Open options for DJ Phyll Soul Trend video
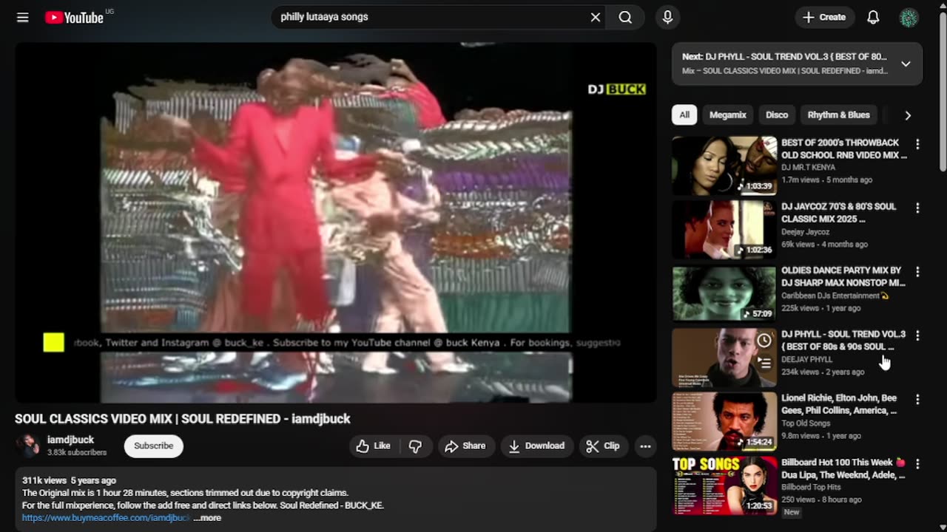 click(917, 335)
